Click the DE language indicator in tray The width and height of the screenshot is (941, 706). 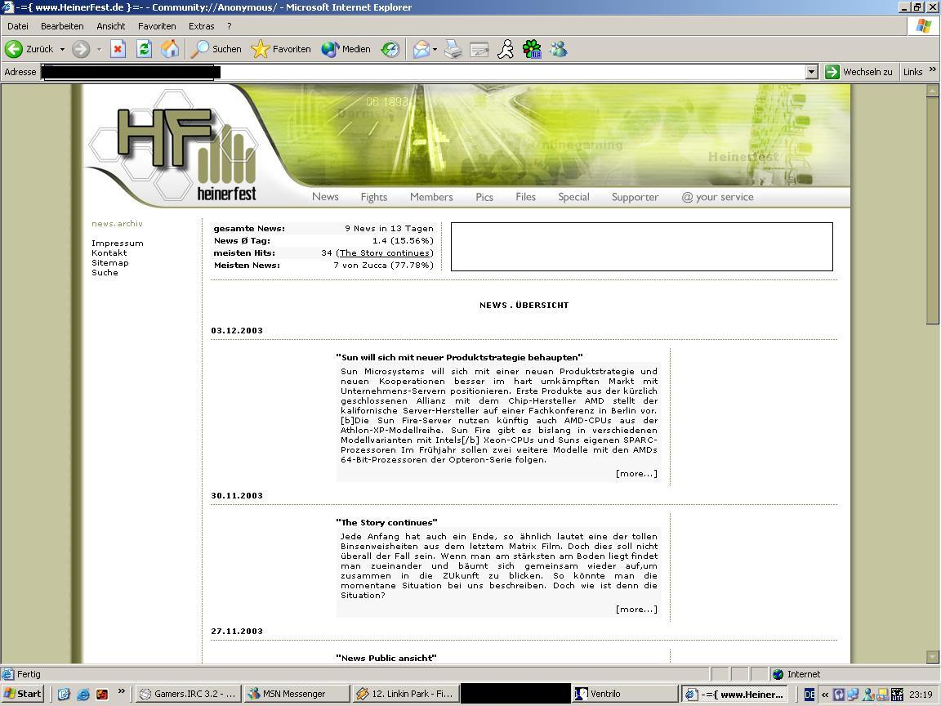pos(809,695)
